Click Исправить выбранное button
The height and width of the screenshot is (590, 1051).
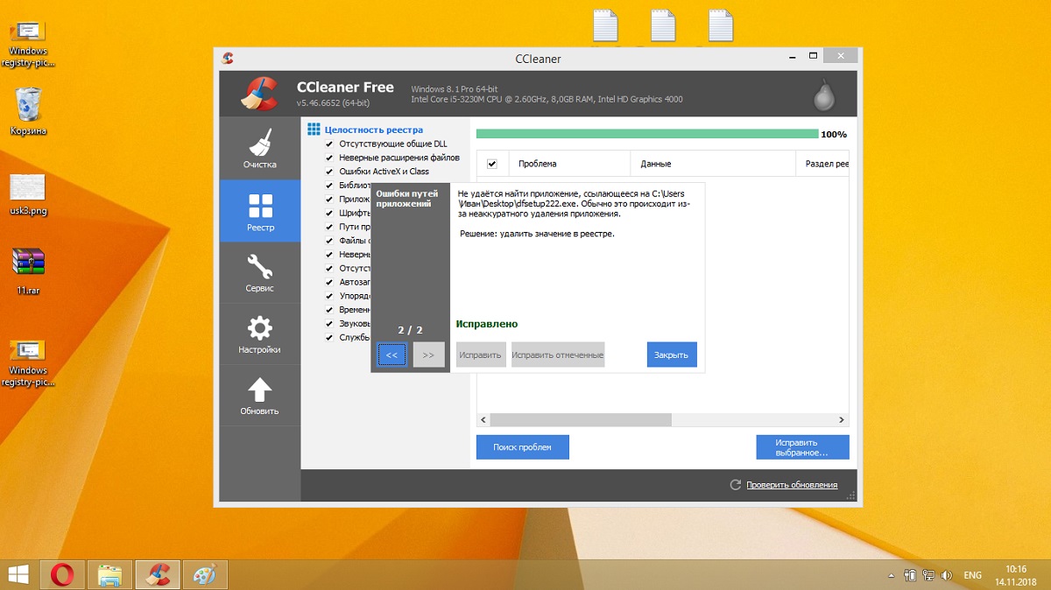pos(802,446)
